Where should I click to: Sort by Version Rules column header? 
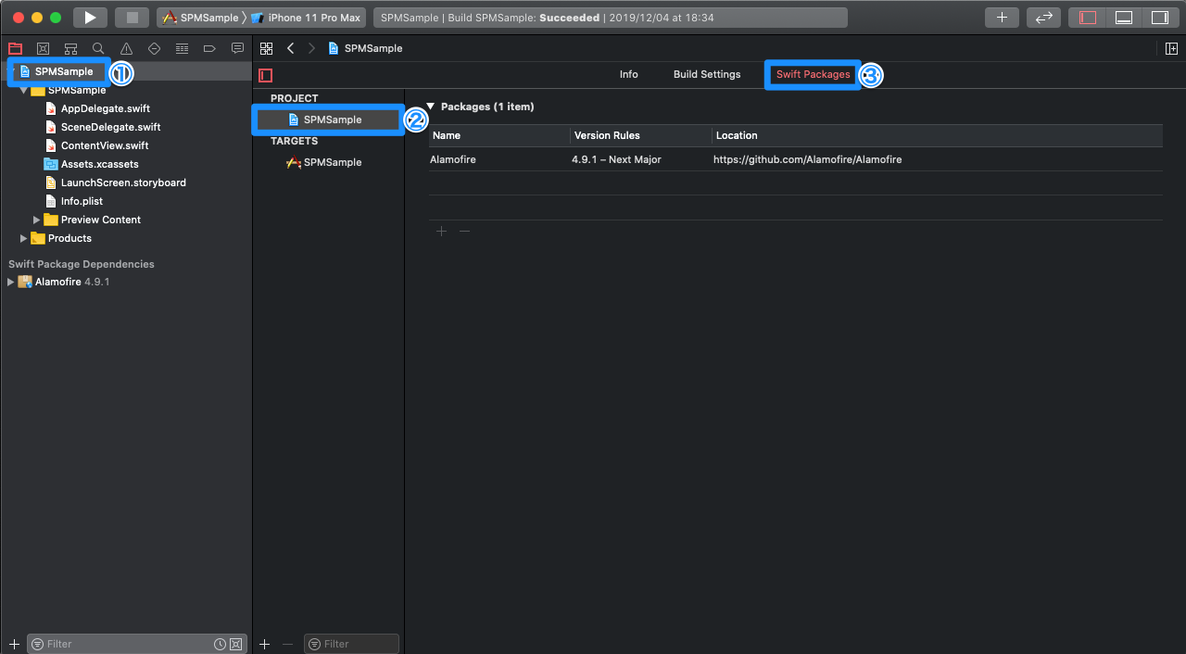click(x=641, y=135)
